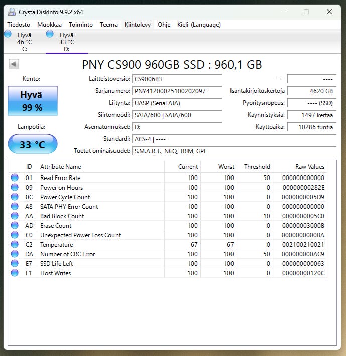Click status orb for Unexpected Power Loss Count
This screenshot has height=356, width=346.
click(15, 235)
